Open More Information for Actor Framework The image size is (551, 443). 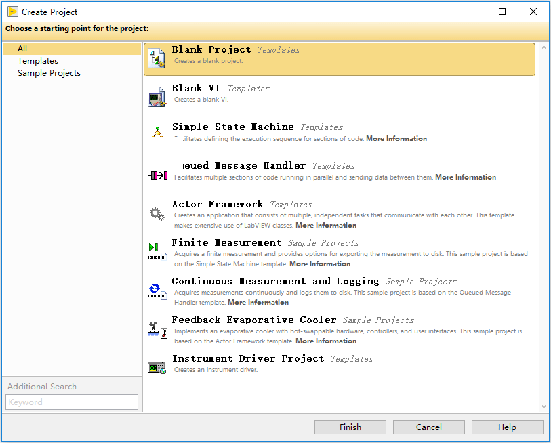point(326,225)
